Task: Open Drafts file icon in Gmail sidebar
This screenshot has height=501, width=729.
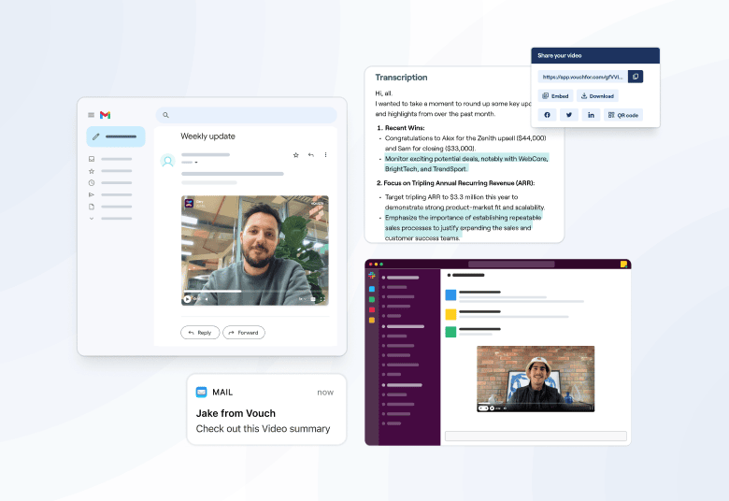Action: (x=92, y=207)
